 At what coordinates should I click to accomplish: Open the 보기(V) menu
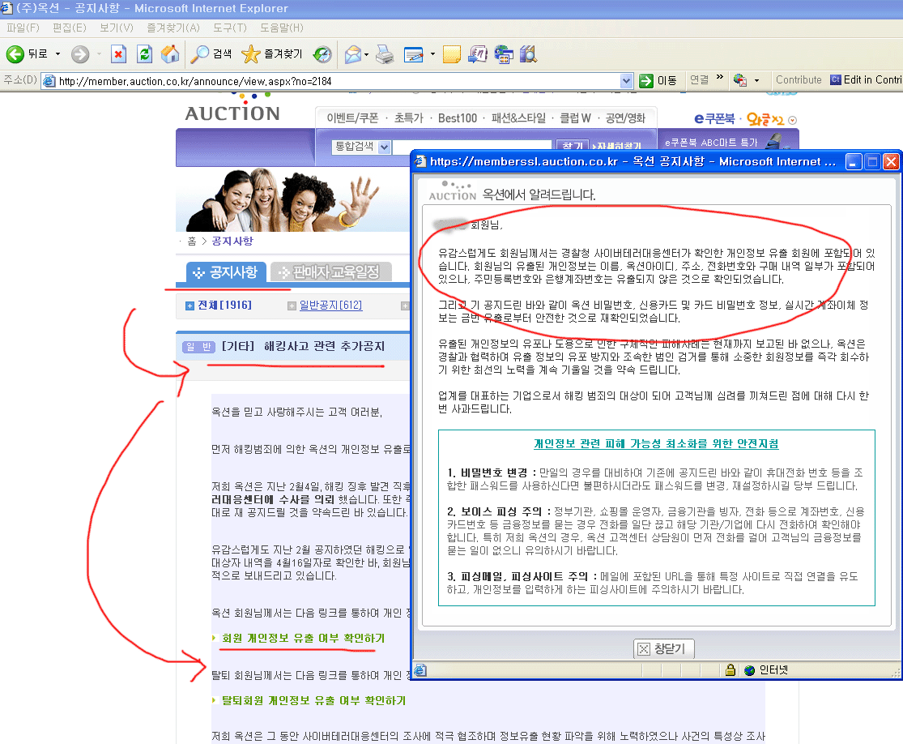[x=117, y=28]
